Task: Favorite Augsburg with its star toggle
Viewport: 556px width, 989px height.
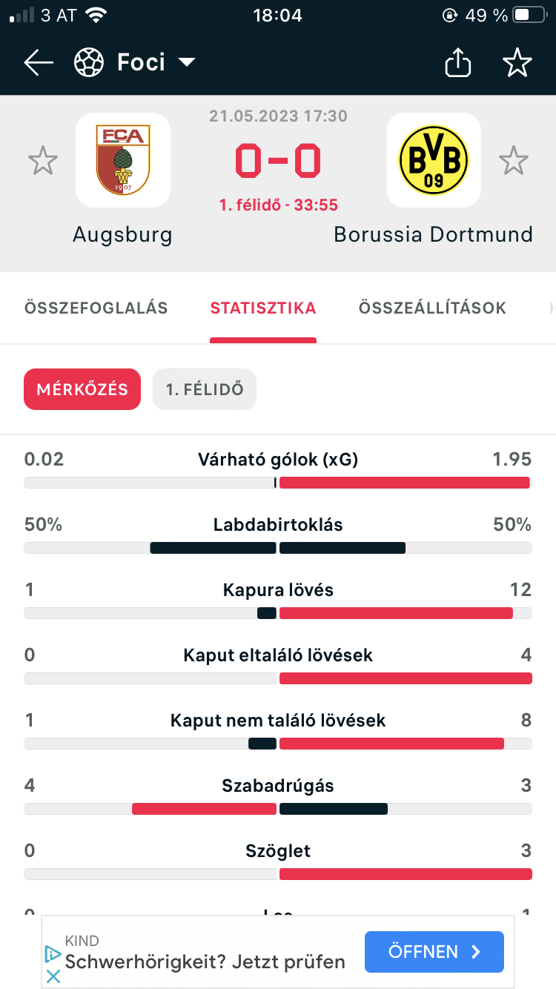Action: coord(43,161)
